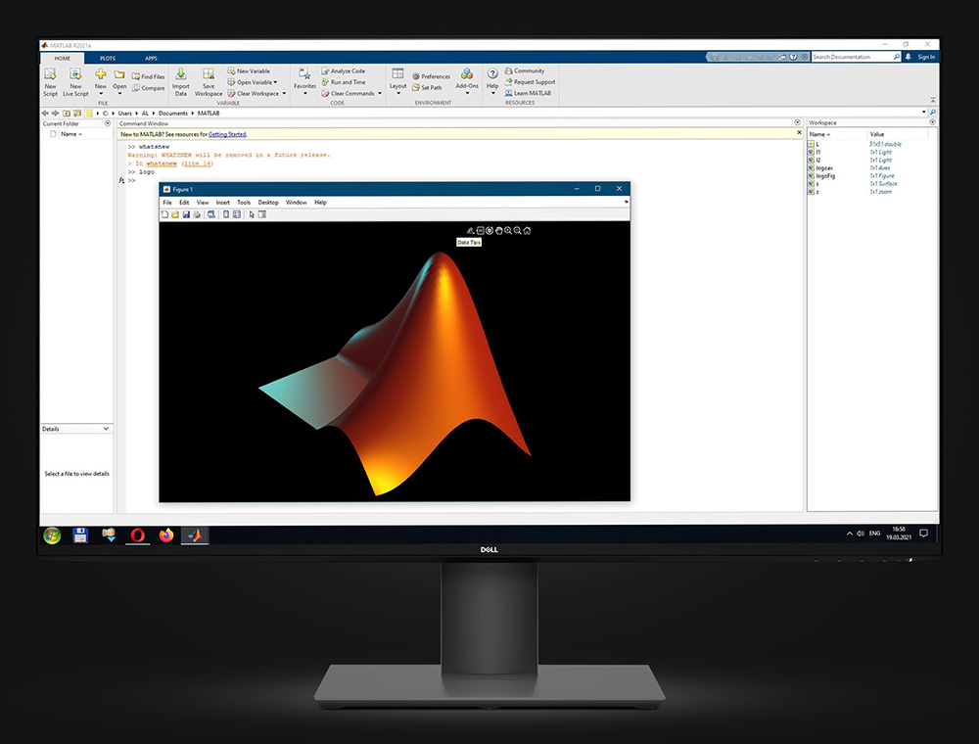Select the Pan hand tool
The image size is (979, 744).
(x=499, y=230)
